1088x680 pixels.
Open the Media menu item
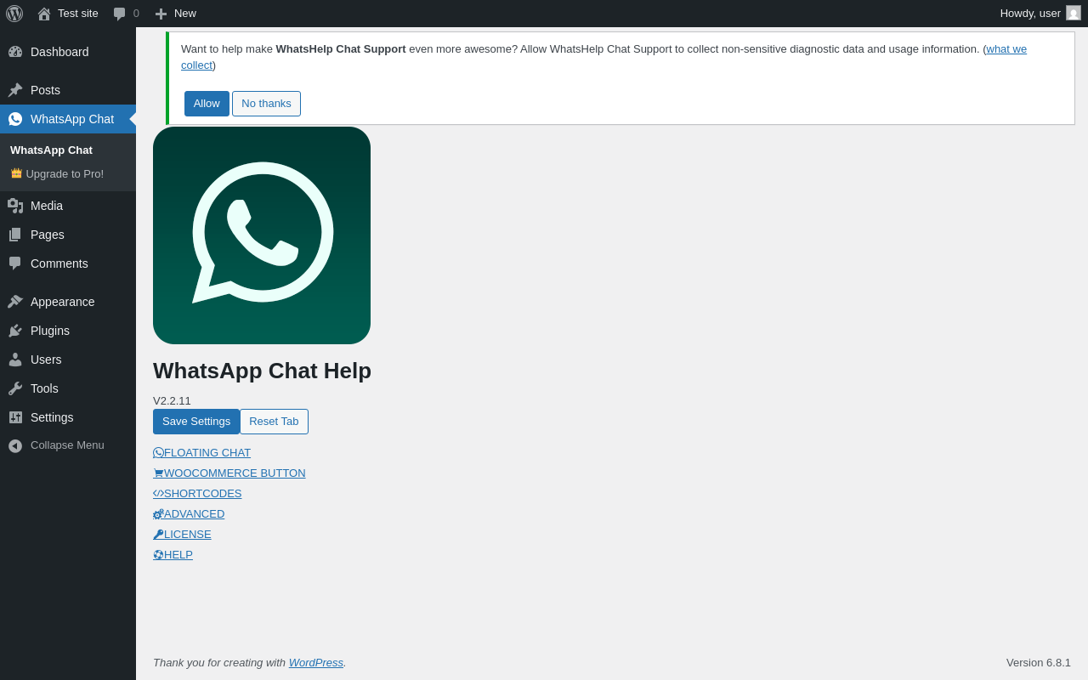pos(68,206)
